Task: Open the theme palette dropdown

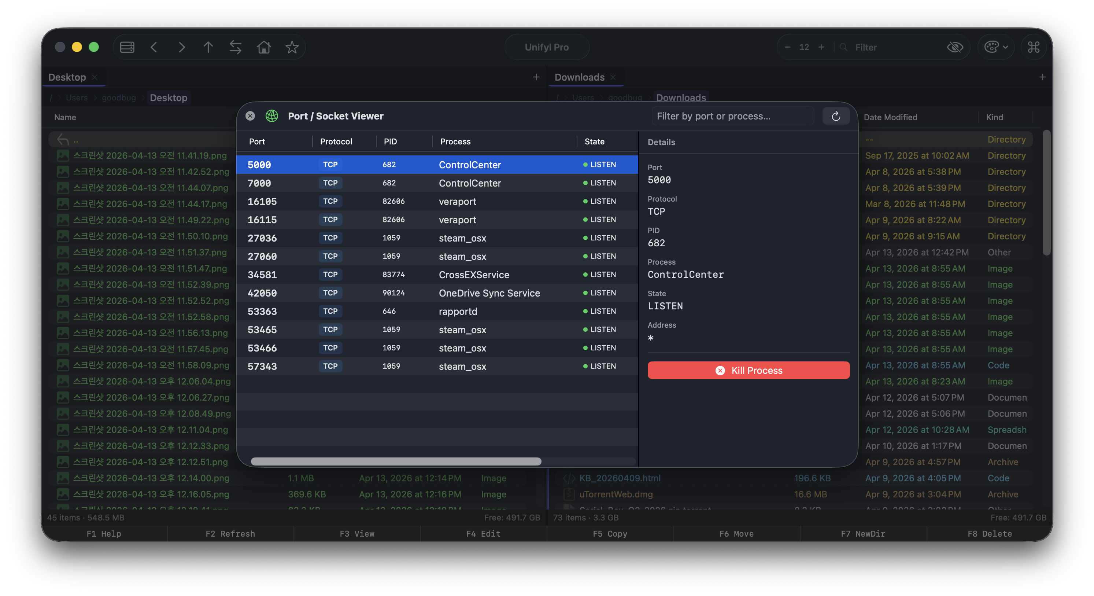Action: 995,47
